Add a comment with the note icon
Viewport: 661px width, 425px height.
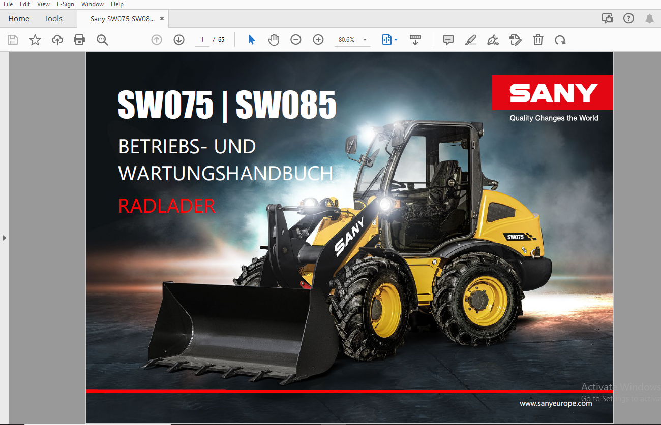[448, 40]
